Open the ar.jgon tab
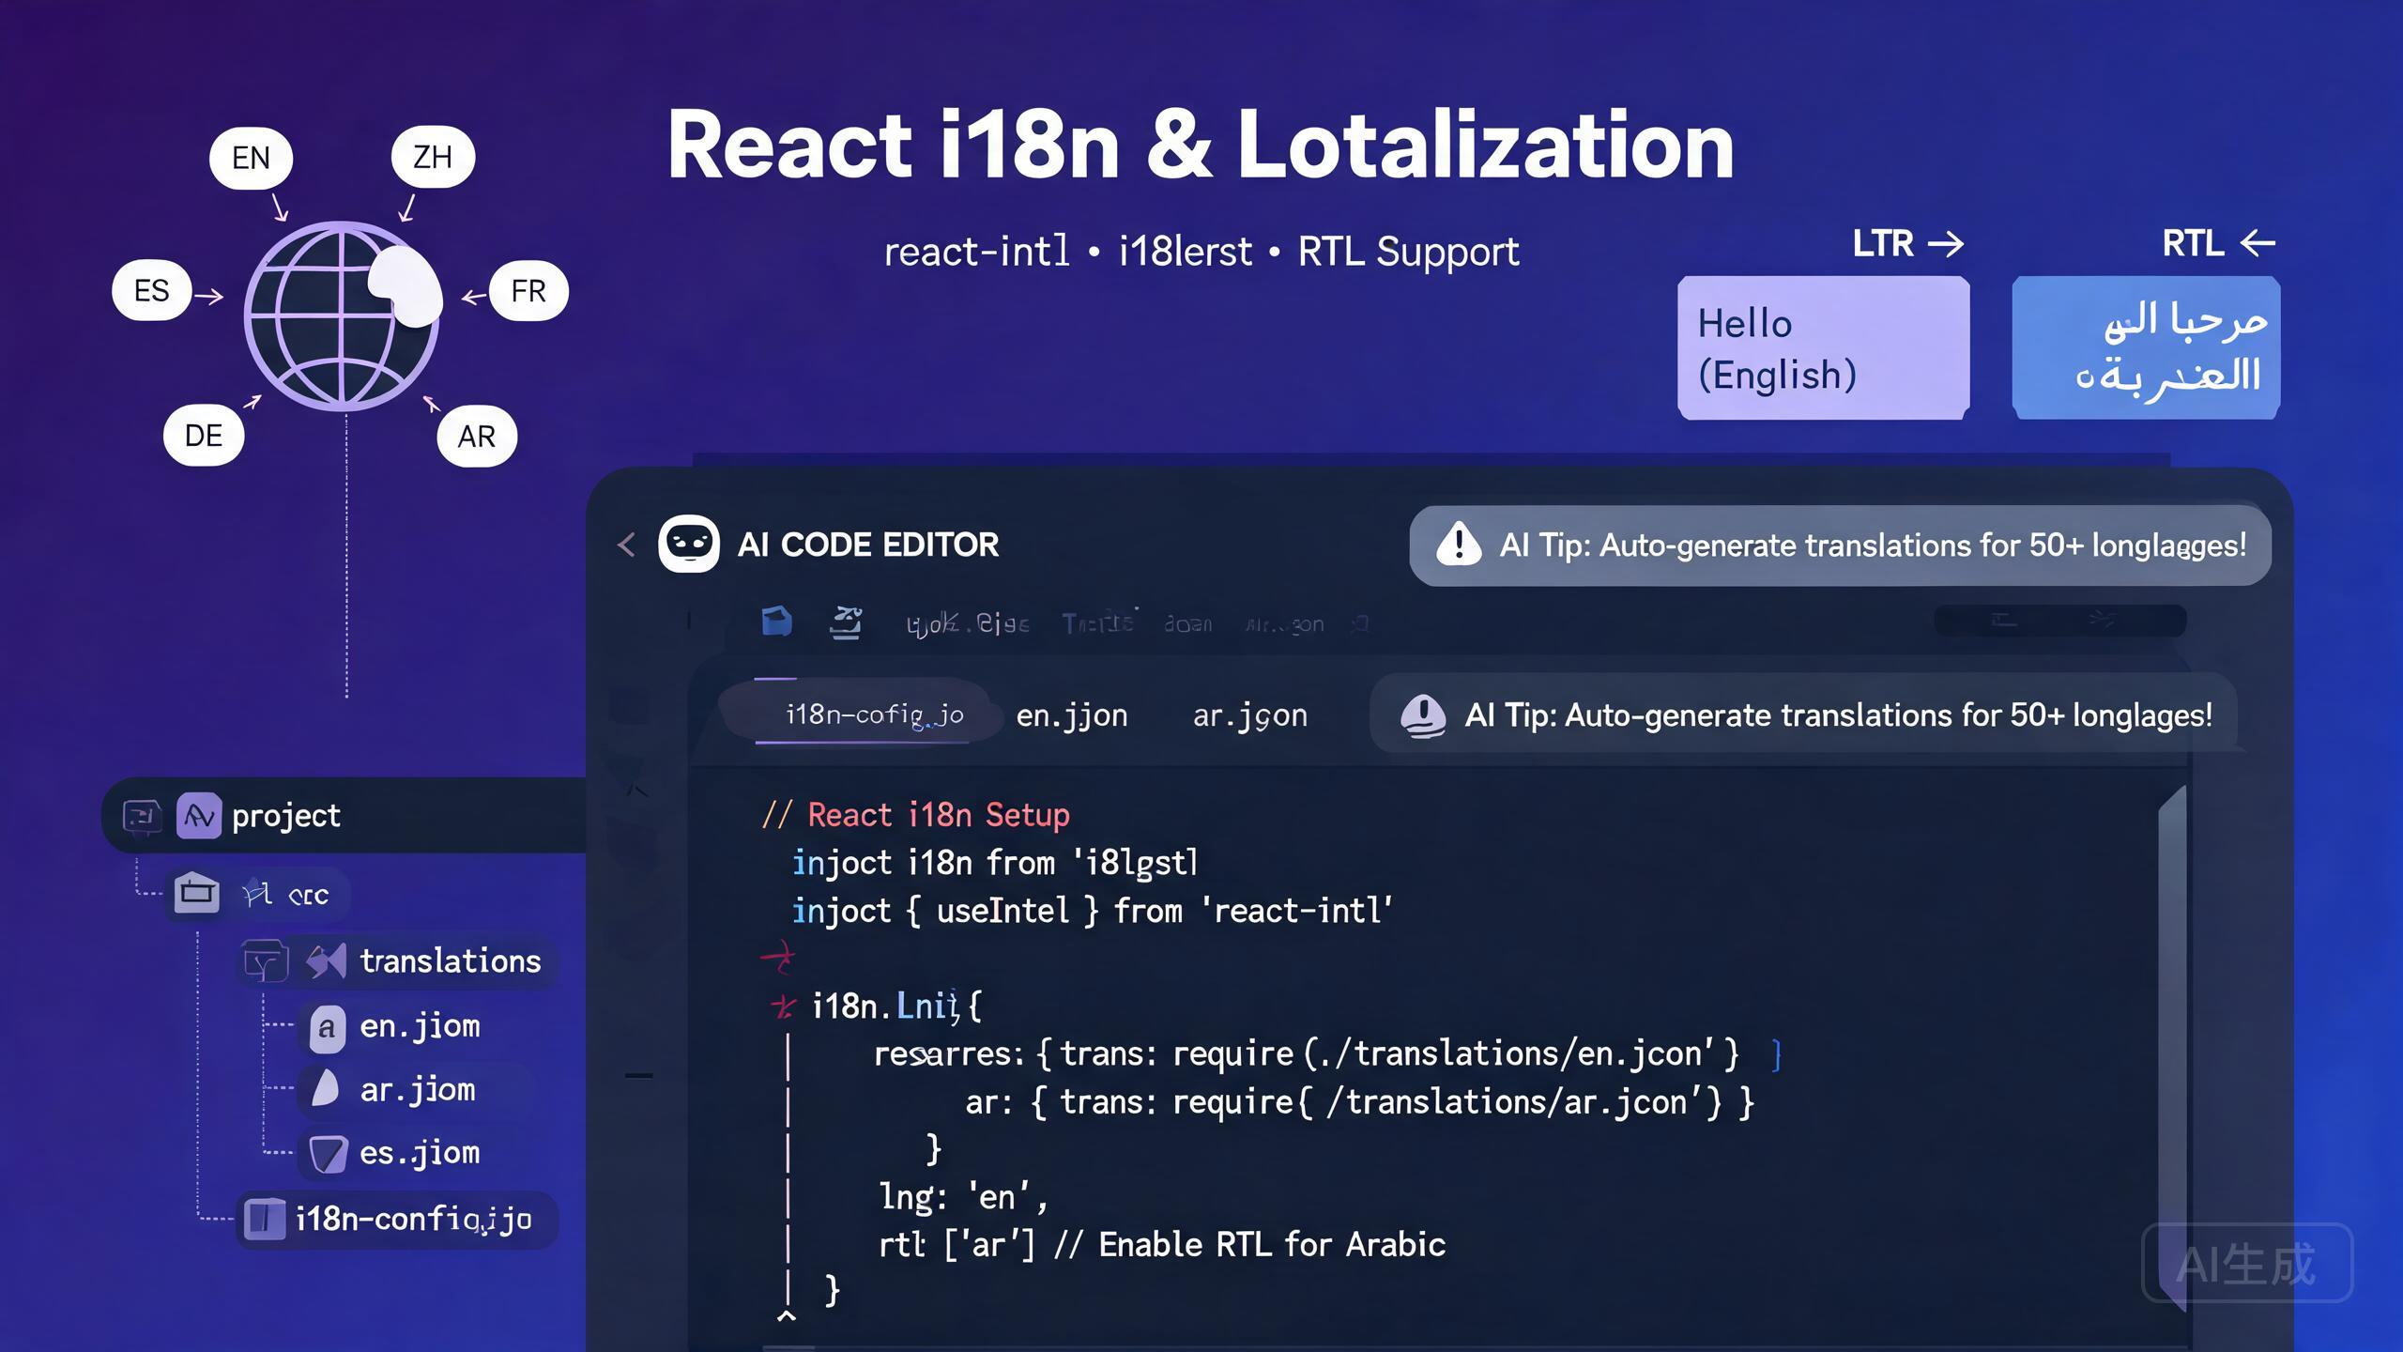The height and width of the screenshot is (1352, 2403). [1249, 715]
